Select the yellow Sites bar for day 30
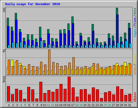This screenshot has height=108, width=138. pos(125,64)
